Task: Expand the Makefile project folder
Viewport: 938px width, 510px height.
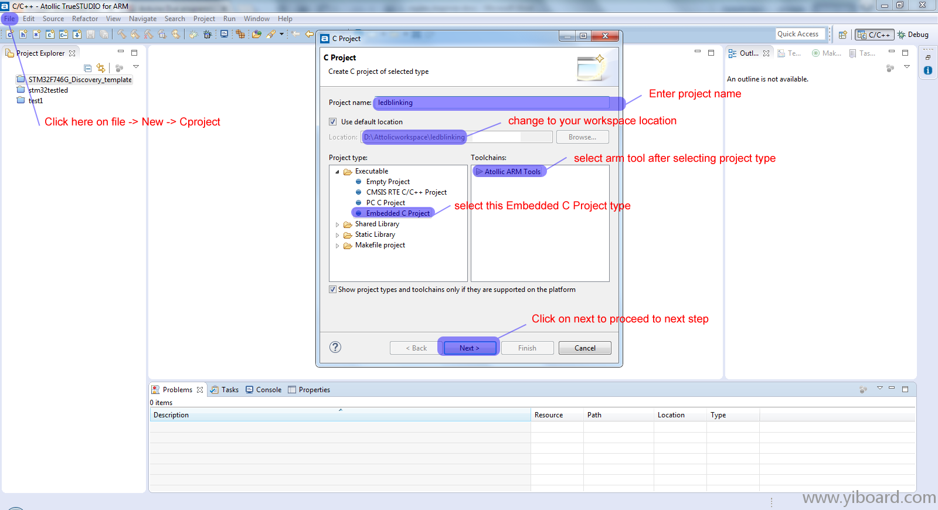Action: point(337,246)
